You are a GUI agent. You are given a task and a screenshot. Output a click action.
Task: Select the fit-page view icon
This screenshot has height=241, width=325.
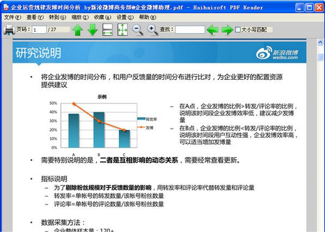[122, 30]
